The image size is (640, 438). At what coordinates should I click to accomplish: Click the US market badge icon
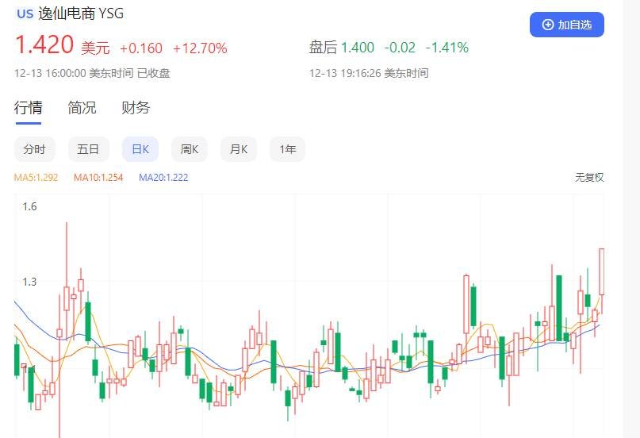25,13
